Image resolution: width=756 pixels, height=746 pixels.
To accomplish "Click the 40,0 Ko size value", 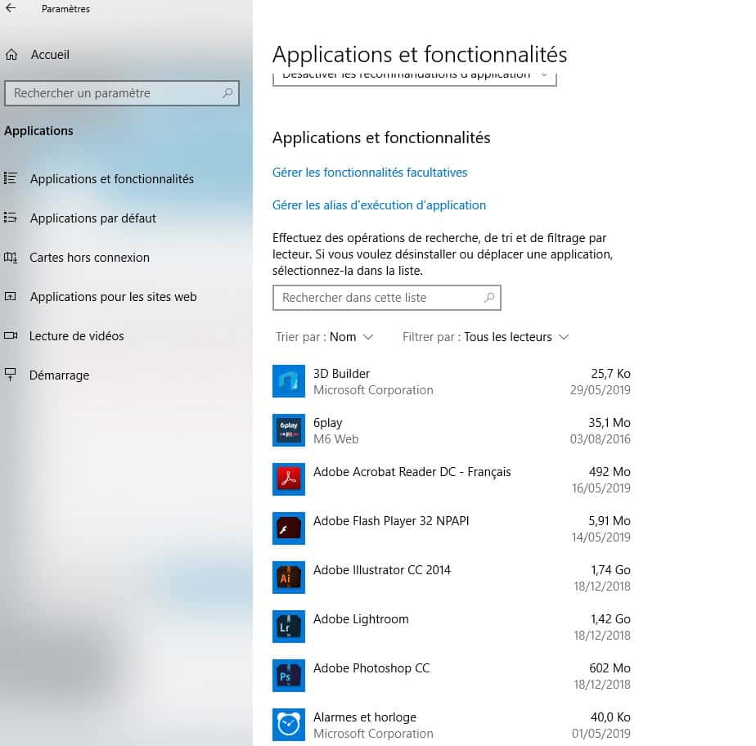I will [610, 717].
